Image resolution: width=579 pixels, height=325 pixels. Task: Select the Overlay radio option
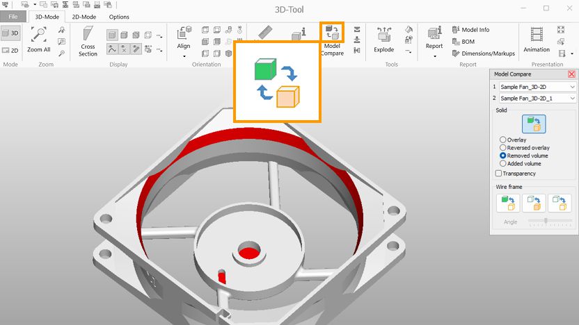tap(503, 140)
